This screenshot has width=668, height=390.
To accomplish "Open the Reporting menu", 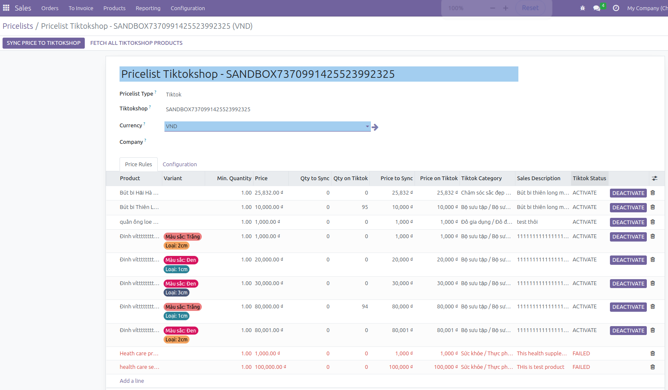I will coord(148,8).
